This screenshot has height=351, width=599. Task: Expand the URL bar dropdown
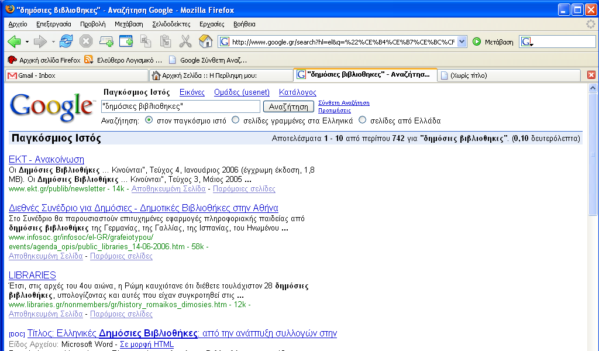(462, 42)
